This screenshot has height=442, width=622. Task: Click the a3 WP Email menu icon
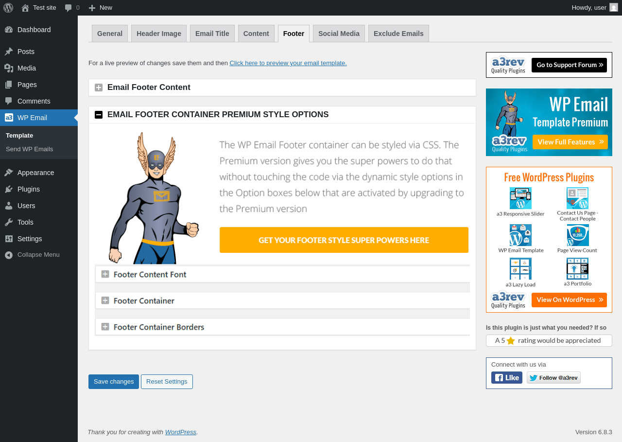point(9,118)
